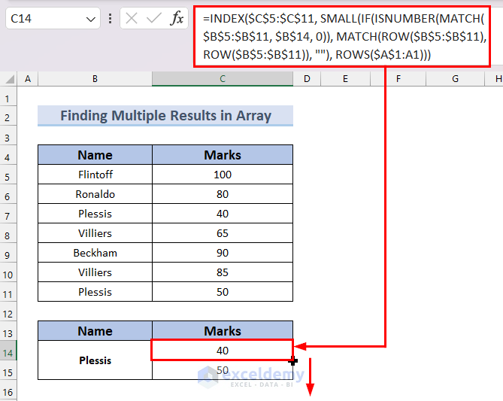Image resolution: width=503 pixels, height=401 pixels.
Task: Click the 'Marks' header in row 4
Action: pyautogui.click(x=223, y=155)
